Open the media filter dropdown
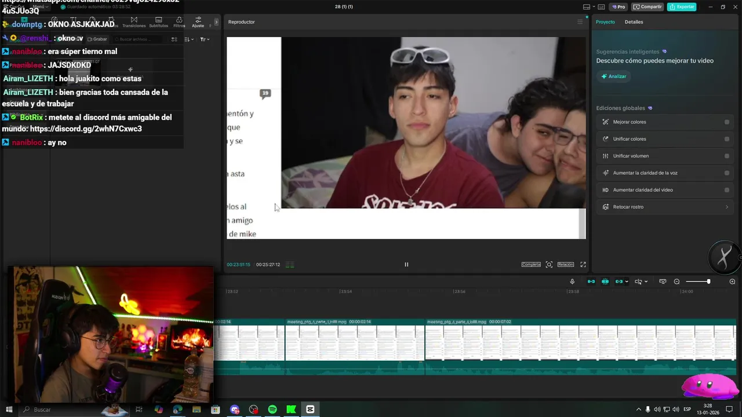742x417 pixels. pyautogui.click(x=204, y=39)
